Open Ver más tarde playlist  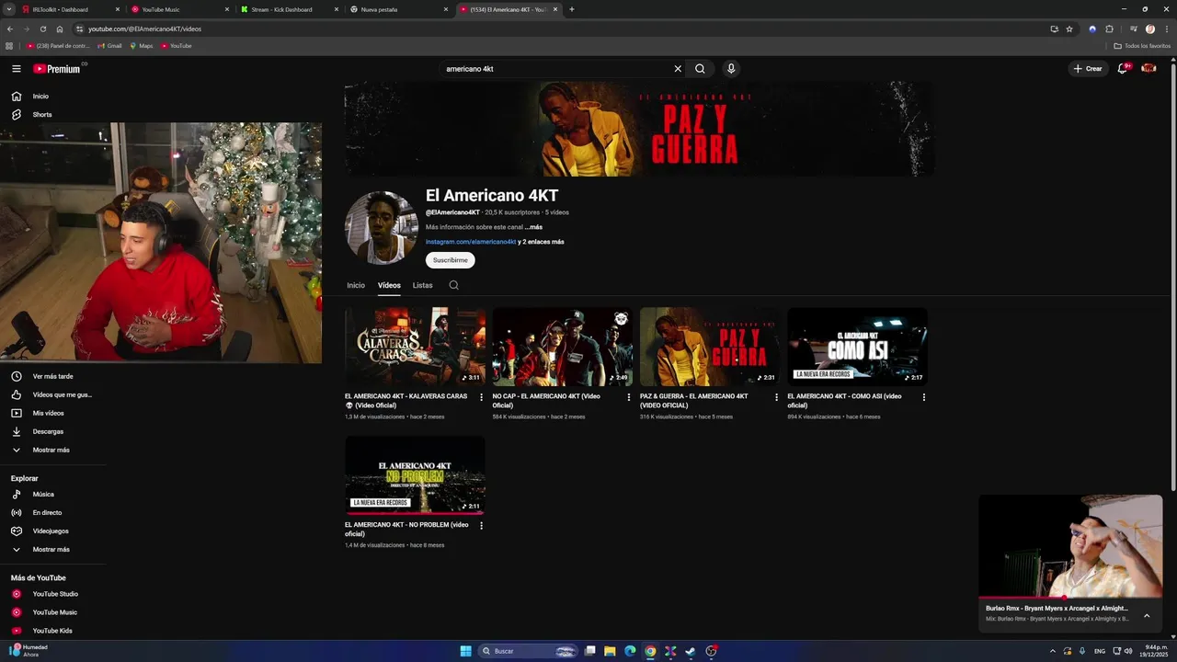pos(53,376)
